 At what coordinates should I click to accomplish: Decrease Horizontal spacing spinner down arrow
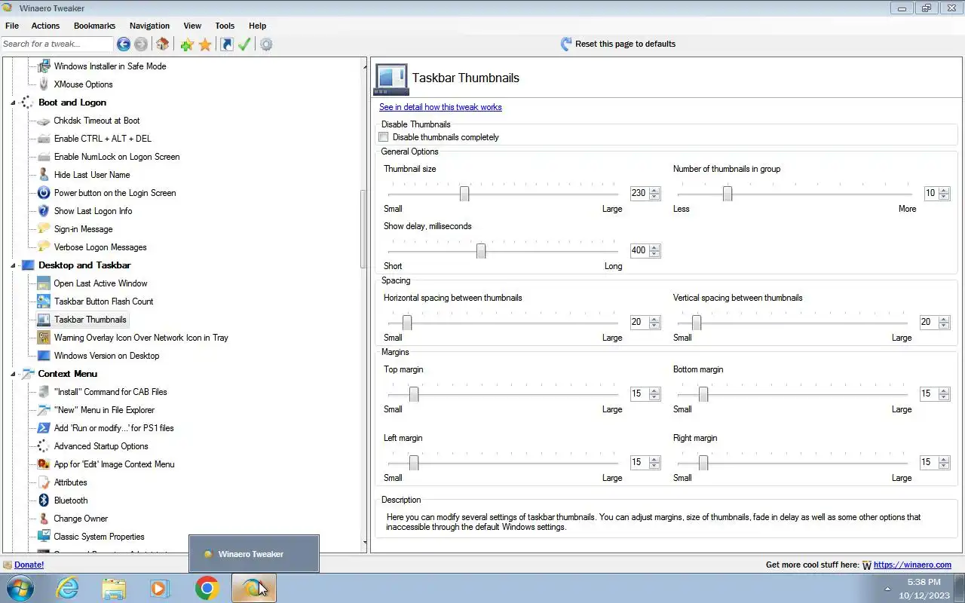(x=654, y=326)
